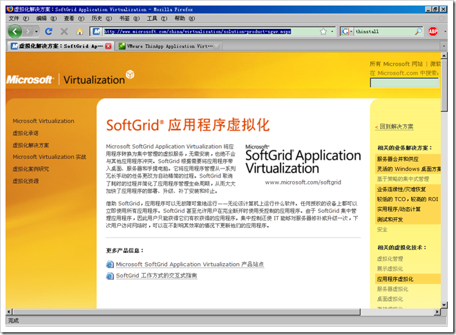Screen dimensions: 456x335
Task: Click the horizontal scrollbar thumb
Action: (186, 312)
